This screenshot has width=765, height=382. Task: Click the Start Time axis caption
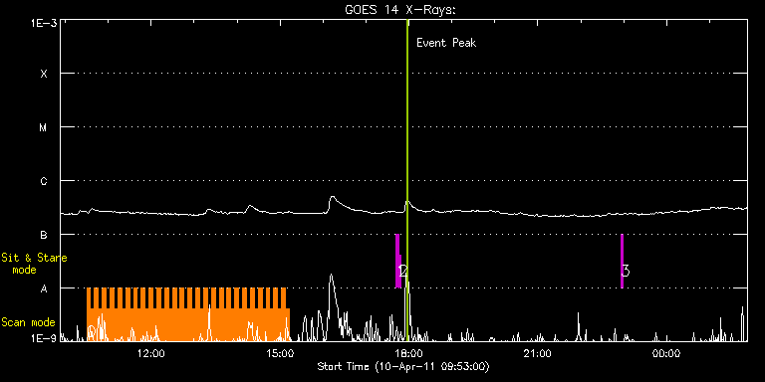coord(403,366)
